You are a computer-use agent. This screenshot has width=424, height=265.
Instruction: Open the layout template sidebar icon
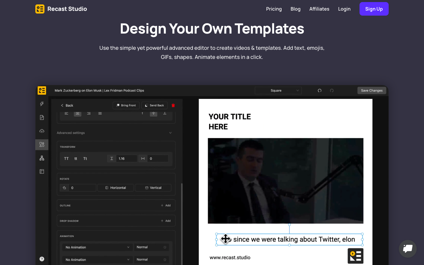[42, 171]
